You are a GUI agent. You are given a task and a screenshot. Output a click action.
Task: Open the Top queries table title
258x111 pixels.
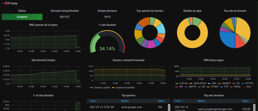click(x=128, y=95)
